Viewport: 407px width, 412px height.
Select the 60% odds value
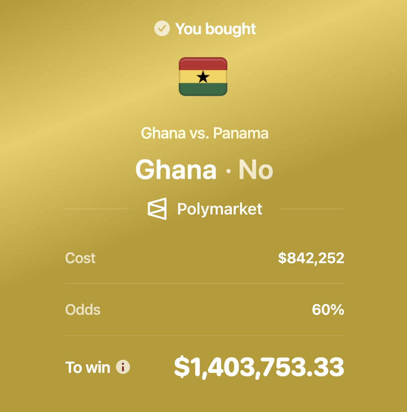[x=328, y=310]
